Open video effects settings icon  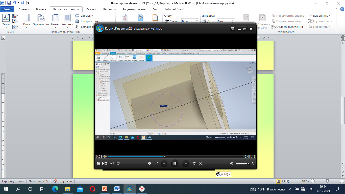150,163
